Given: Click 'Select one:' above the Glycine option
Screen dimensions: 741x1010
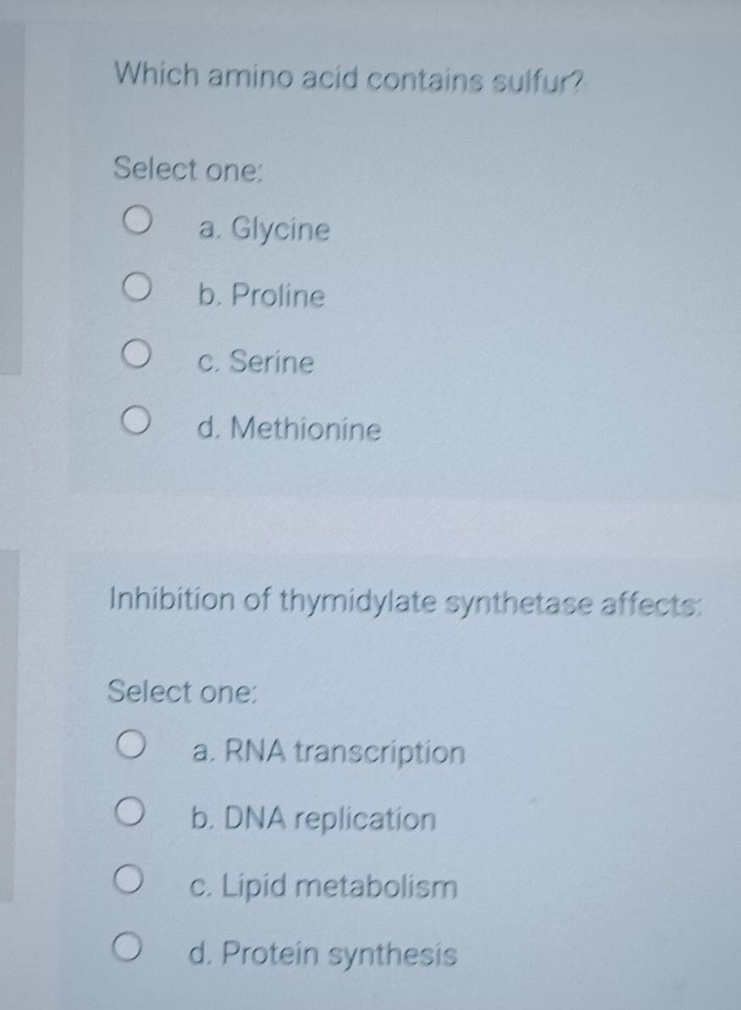Looking at the screenshot, I should [x=190, y=167].
